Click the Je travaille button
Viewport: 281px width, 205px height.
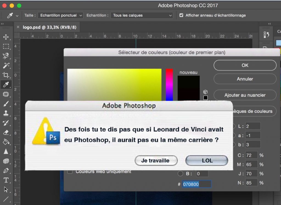(156, 160)
